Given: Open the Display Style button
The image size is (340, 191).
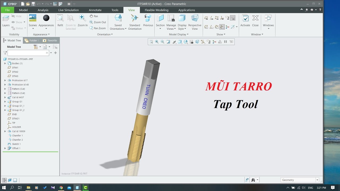Looking at the screenshot, I should pyautogui.click(x=182, y=22).
